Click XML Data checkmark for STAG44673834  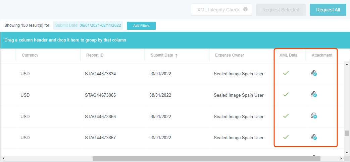[286, 73]
